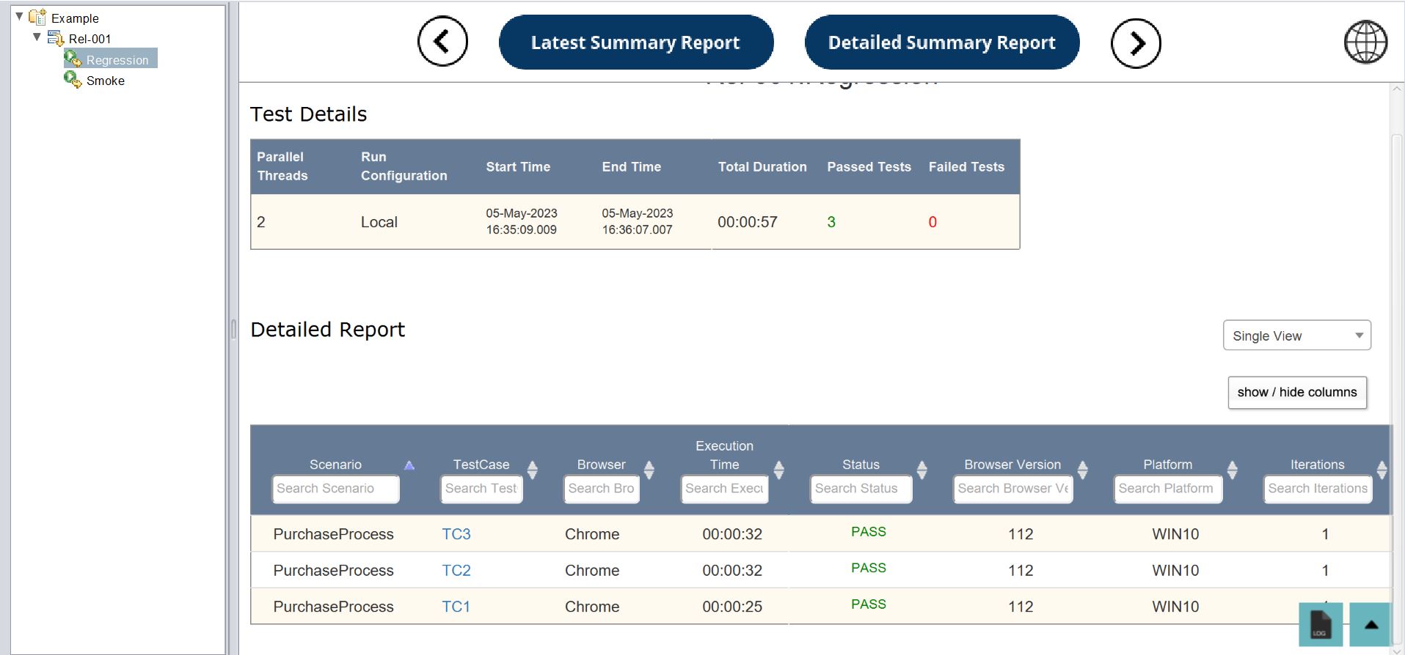
Task: Click PASS status in TC2 row
Action: pos(869,568)
